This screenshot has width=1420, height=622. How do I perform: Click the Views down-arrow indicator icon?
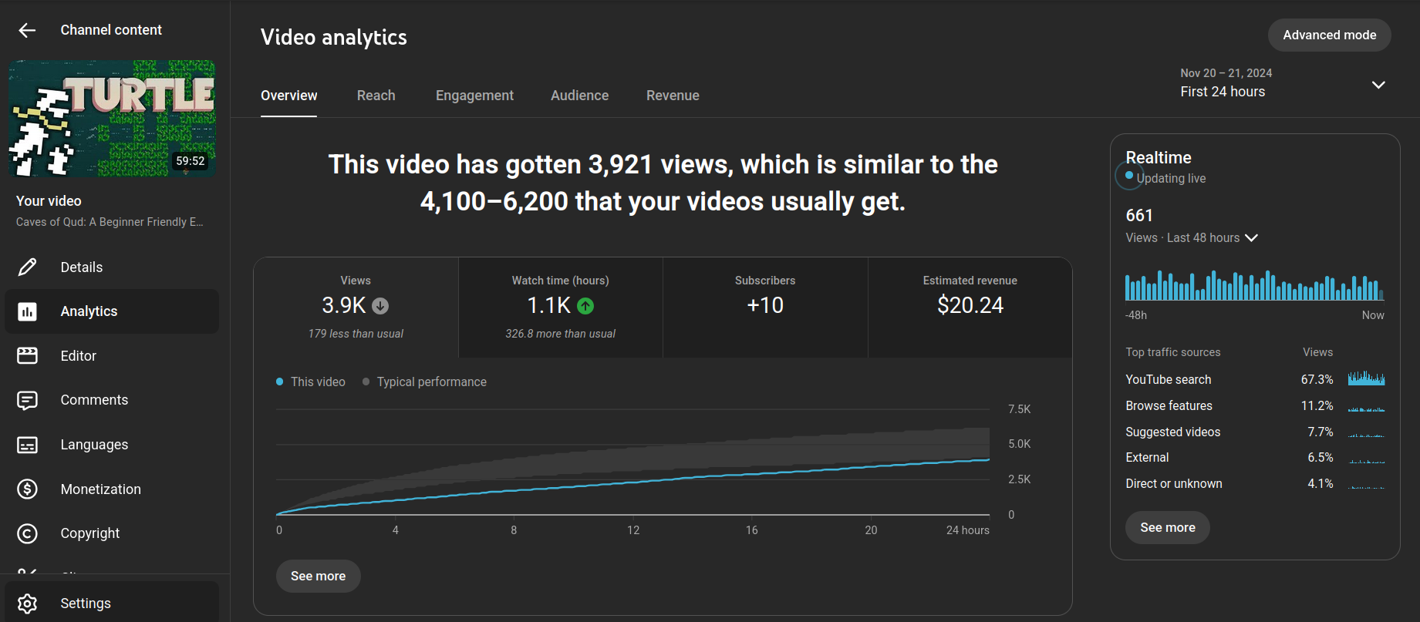coord(380,306)
